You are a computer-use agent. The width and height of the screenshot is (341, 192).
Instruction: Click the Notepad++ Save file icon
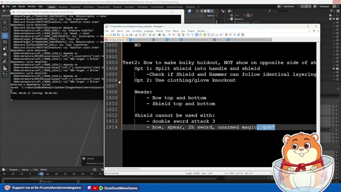(114, 35)
